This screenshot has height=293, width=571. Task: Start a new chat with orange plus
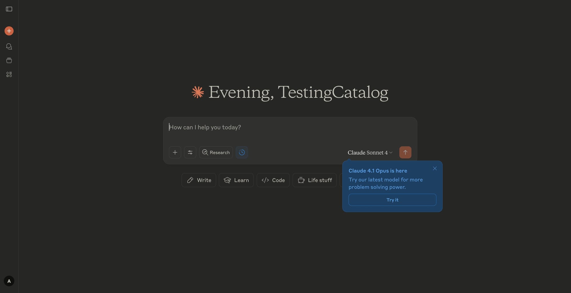[x=9, y=31]
